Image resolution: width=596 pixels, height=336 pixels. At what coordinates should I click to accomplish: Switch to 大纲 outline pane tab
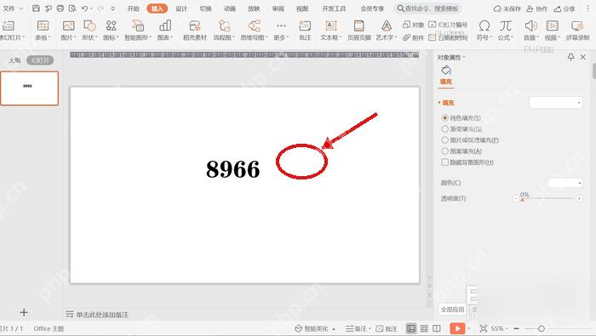tap(14, 60)
